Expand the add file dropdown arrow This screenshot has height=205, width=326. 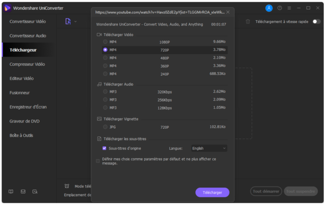[x=75, y=22]
